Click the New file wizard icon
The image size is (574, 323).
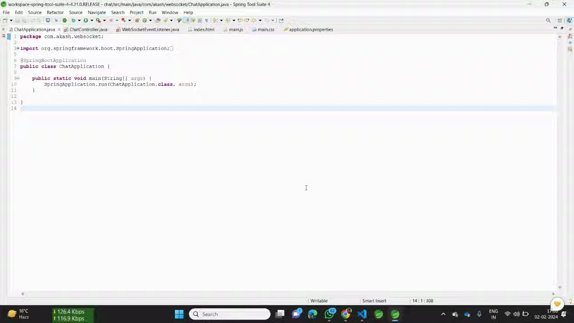coord(5,20)
